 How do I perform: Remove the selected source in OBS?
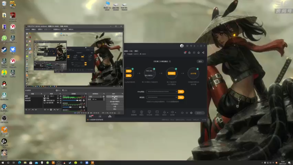coord(48,110)
